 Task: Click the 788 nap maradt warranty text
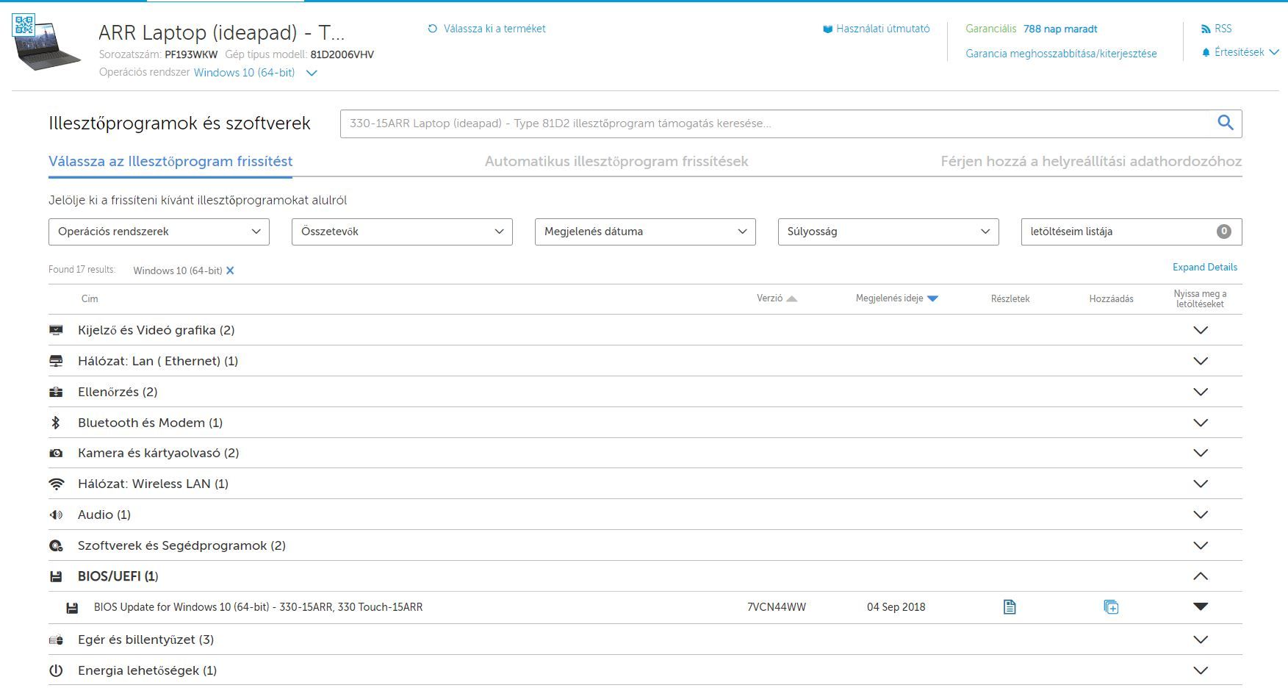tap(1060, 29)
